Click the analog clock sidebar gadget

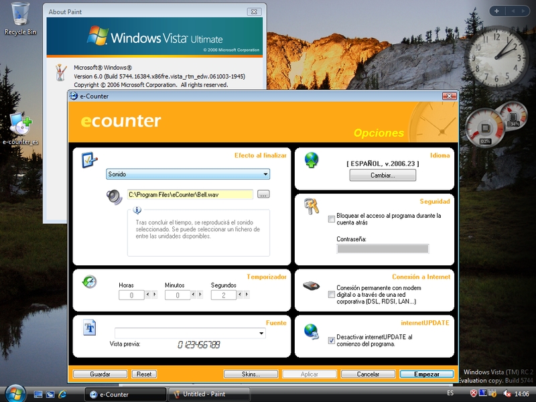tap(497, 58)
